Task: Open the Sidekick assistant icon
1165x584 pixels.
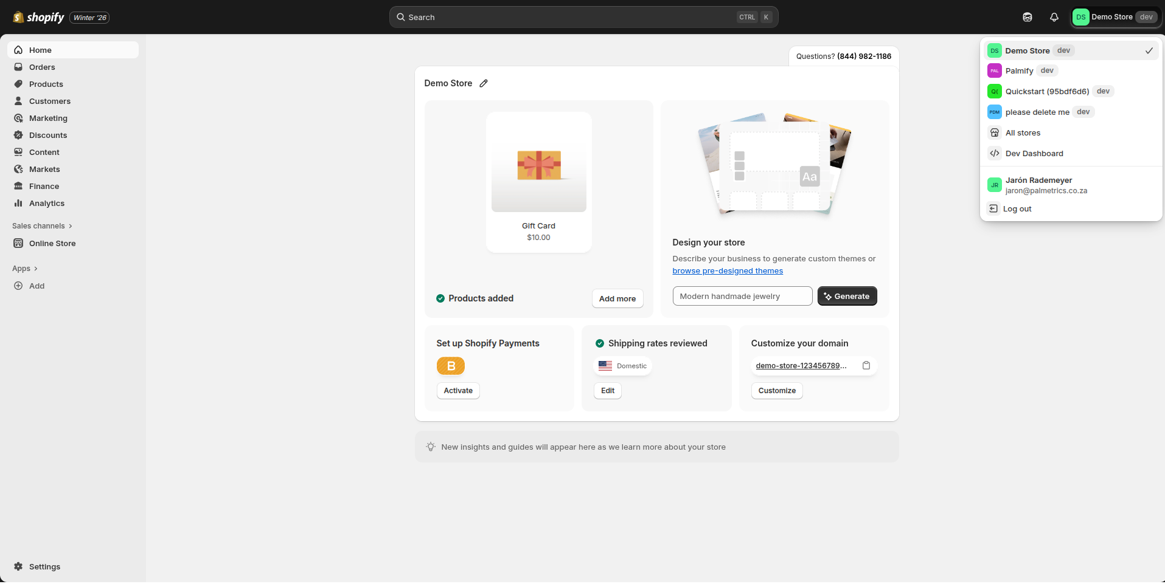Action: [1028, 17]
